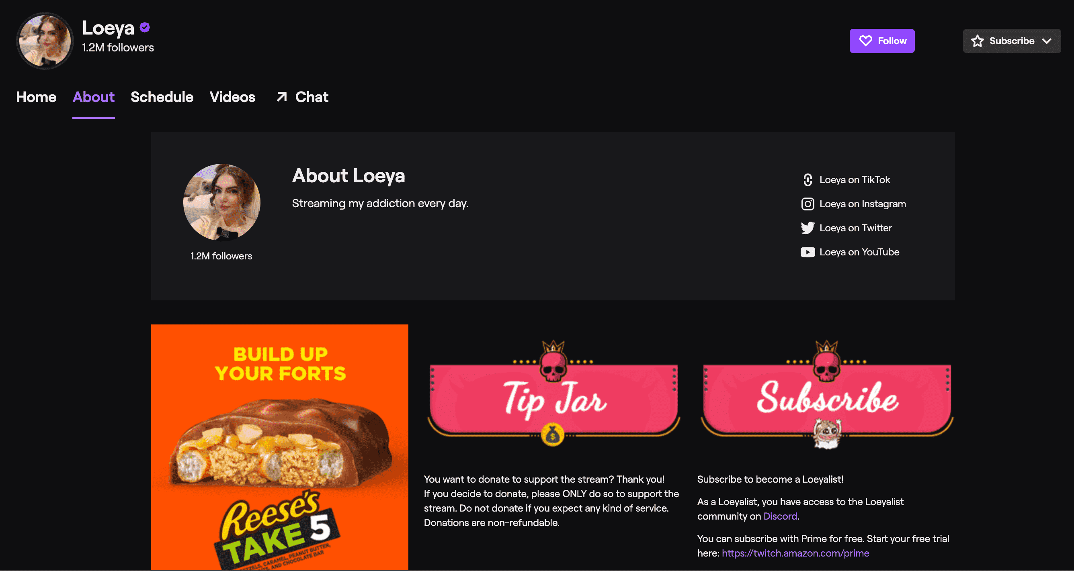Viewport: 1074px width, 571px height.
Task: Open the Home tab
Action: [x=36, y=97]
